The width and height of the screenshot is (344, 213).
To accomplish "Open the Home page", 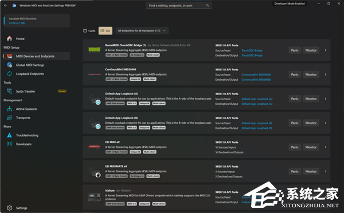I will [37, 38].
